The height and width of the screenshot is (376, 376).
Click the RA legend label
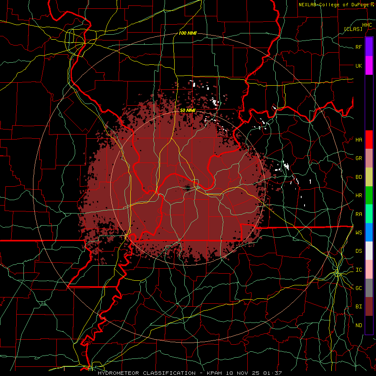point(358,214)
